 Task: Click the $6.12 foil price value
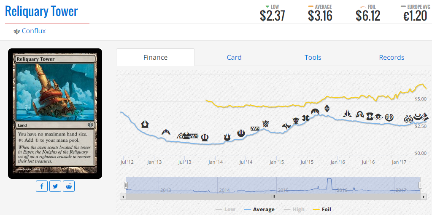[368, 16]
